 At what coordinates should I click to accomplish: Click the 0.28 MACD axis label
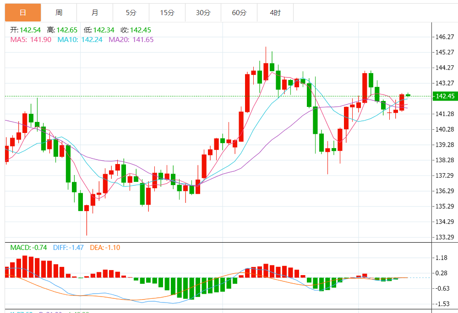point(441,273)
